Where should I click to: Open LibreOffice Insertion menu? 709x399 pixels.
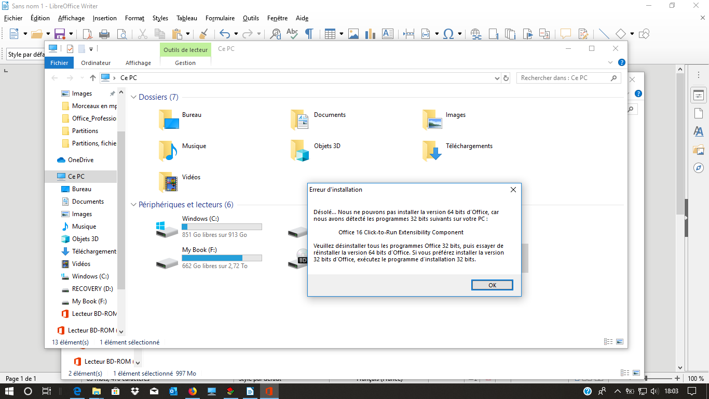click(105, 18)
